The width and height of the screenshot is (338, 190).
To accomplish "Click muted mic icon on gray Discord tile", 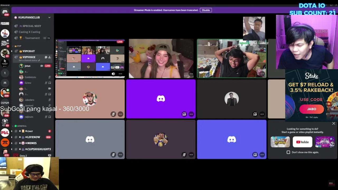I will pyautogui.click(x=113, y=155).
